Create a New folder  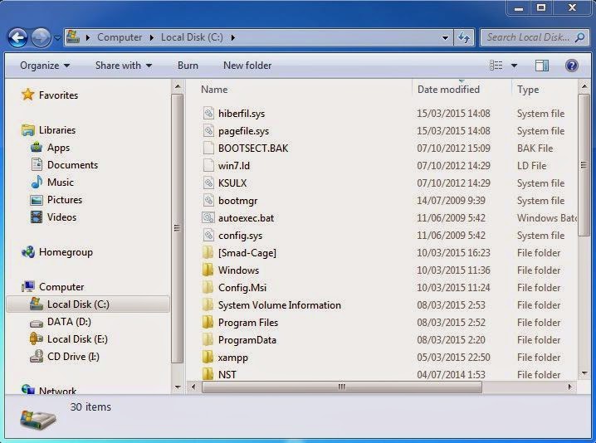[247, 66]
